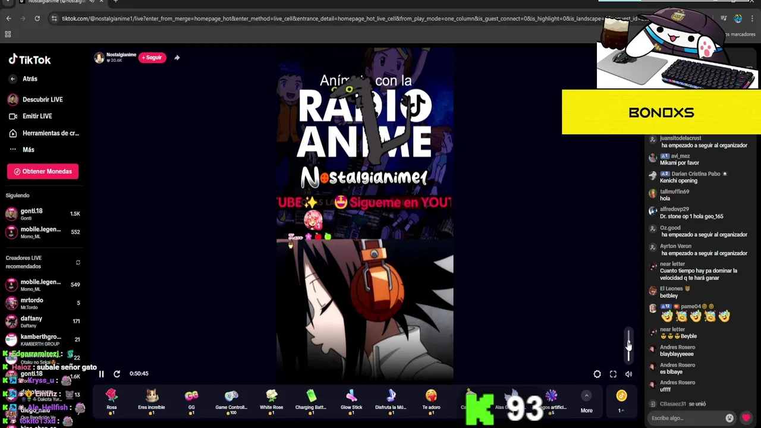This screenshot has width=761, height=428.
Task: Click the Darian Cristina Pabo chat username
Action: 696,174
